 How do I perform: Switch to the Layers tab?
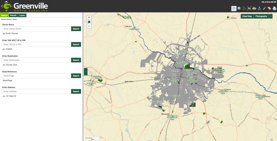click(22, 15)
